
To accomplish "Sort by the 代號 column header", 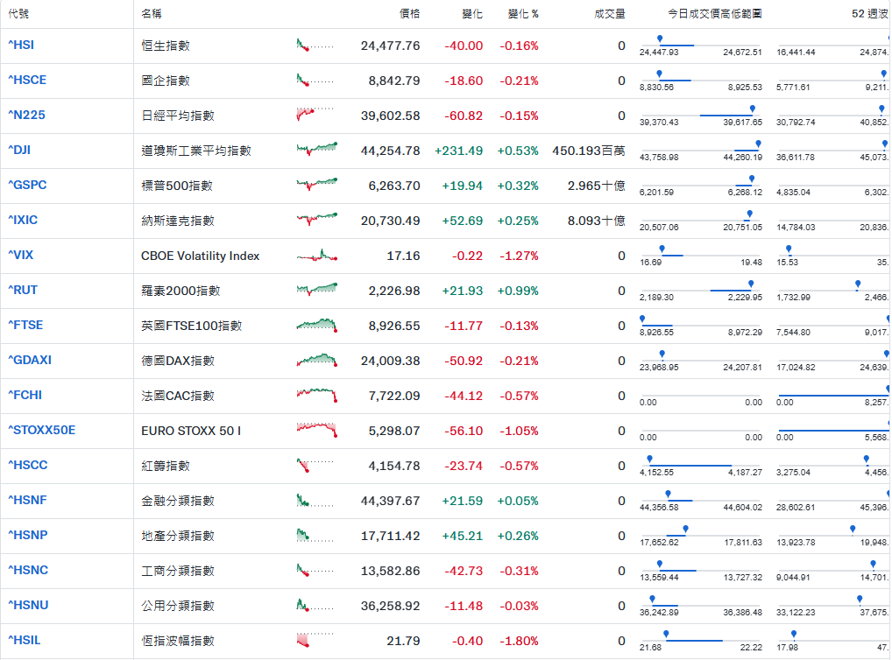I will pos(18,14).
